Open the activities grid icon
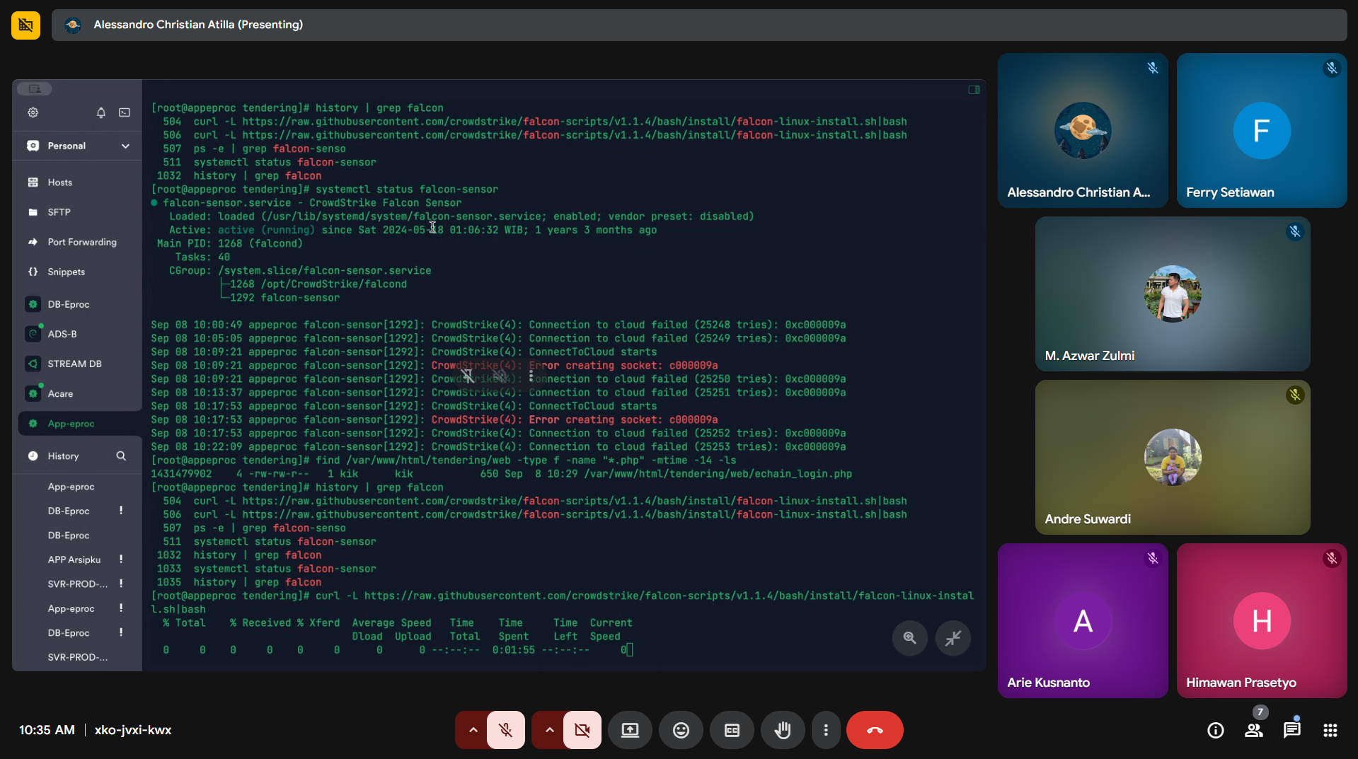This screenshot has height=759, width=1358. pyautogui.click(x=1330, y=730)
